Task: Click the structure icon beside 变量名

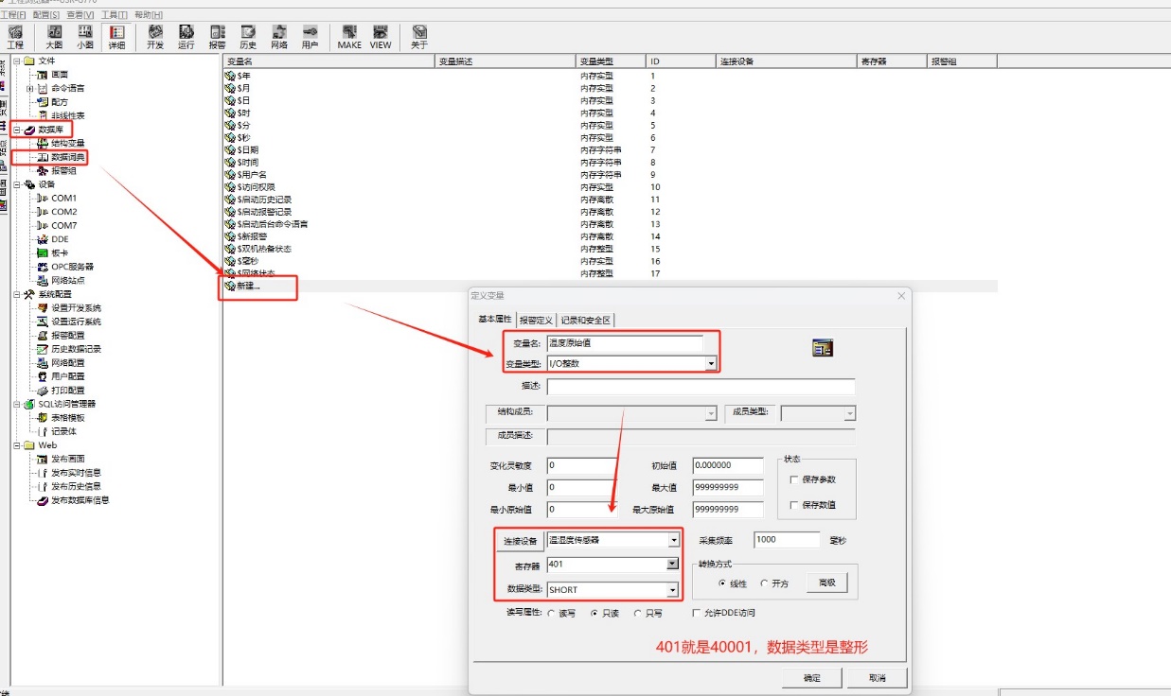Action: [x=822, y=348]
